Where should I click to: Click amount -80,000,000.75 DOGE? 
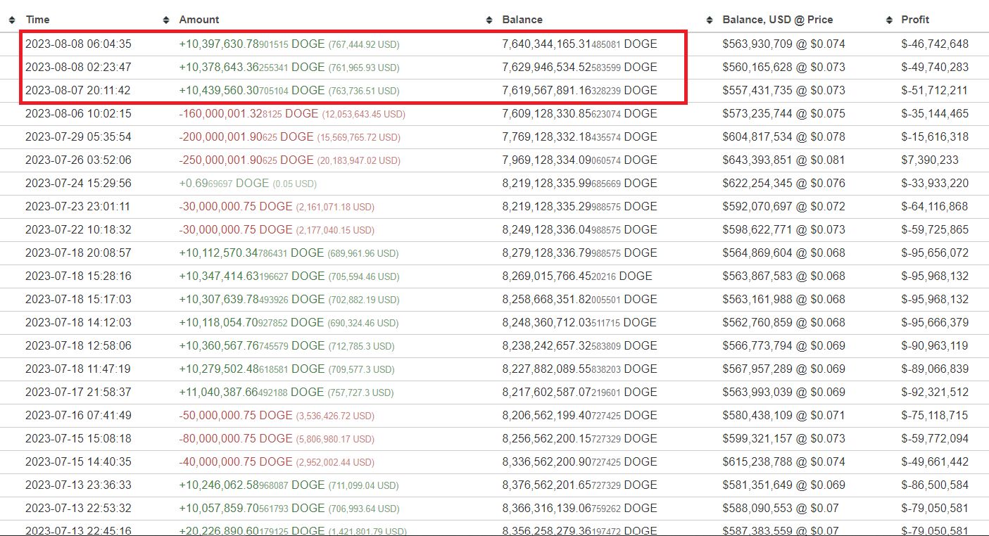click(235, 438)
